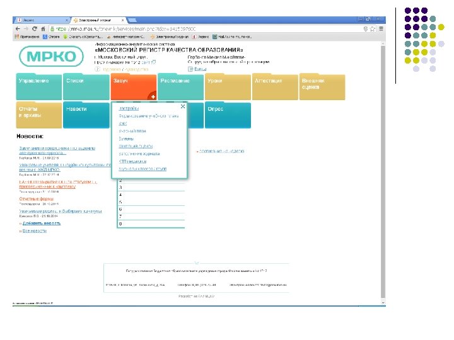Click the vertical page scrollbar
Image resolution: width=454 pixels, height=340 pixels.
pos(383,172)
